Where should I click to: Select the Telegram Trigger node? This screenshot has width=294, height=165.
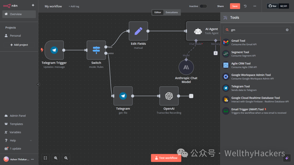click(54, 50)
